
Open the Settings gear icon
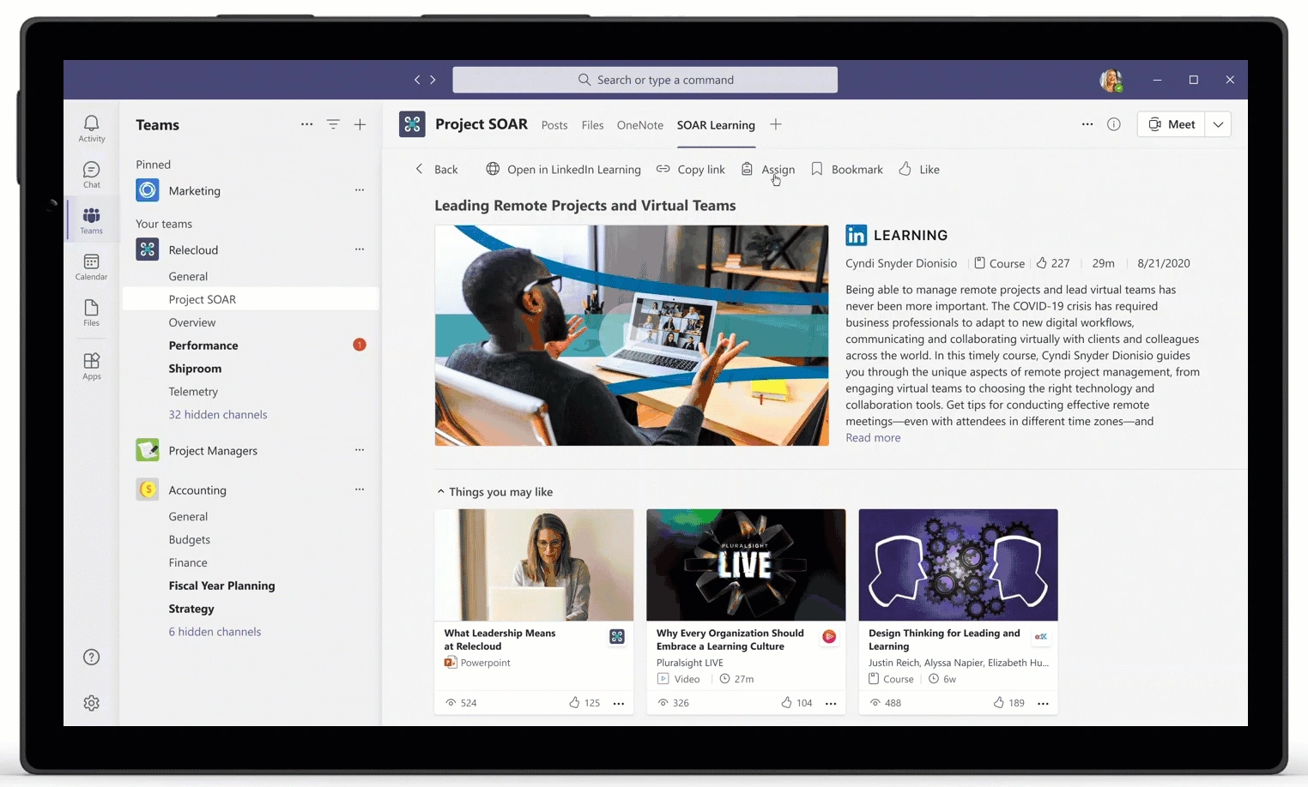point(92,703)
